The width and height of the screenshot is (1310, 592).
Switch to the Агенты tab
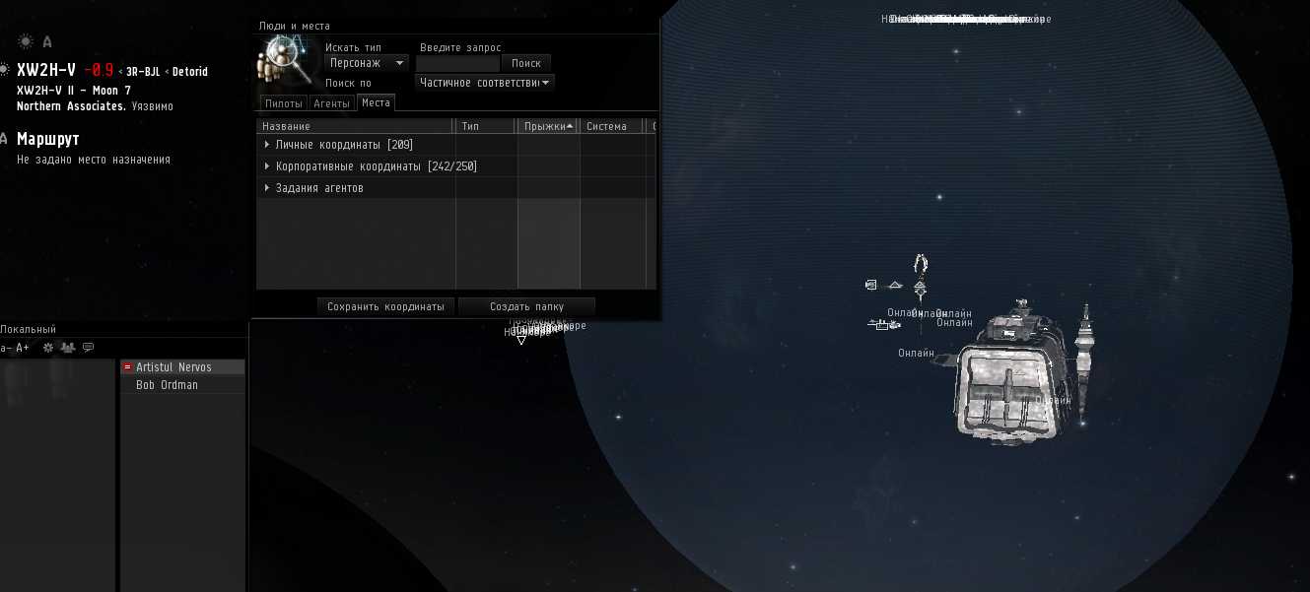pyautogui.click(x=332, y=103)
